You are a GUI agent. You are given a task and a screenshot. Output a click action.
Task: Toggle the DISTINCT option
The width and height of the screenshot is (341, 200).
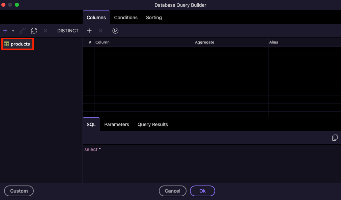coord(68,31)
